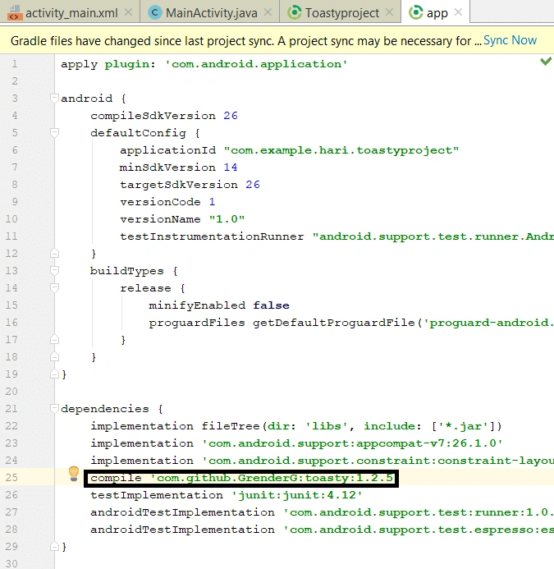Click the Sync Now link
Image resolution: width=554 pixels, height=569 pixels.
coord(510,40)
